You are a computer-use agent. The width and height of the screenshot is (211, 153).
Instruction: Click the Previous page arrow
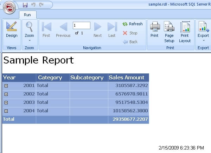click(x=63, y=27)
